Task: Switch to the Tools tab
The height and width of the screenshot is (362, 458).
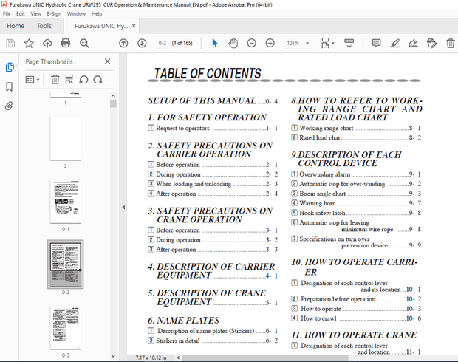Action: pyautogui.click(x=44, y=26)
